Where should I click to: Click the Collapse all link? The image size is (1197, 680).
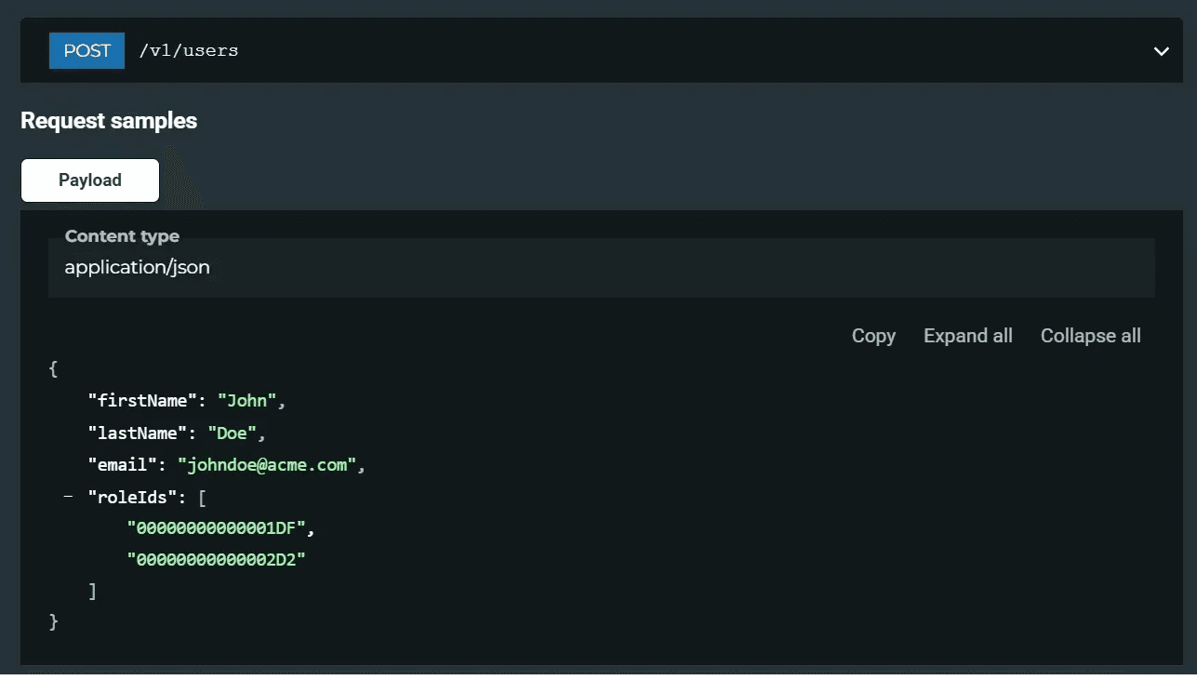[x=1090, y=336]
